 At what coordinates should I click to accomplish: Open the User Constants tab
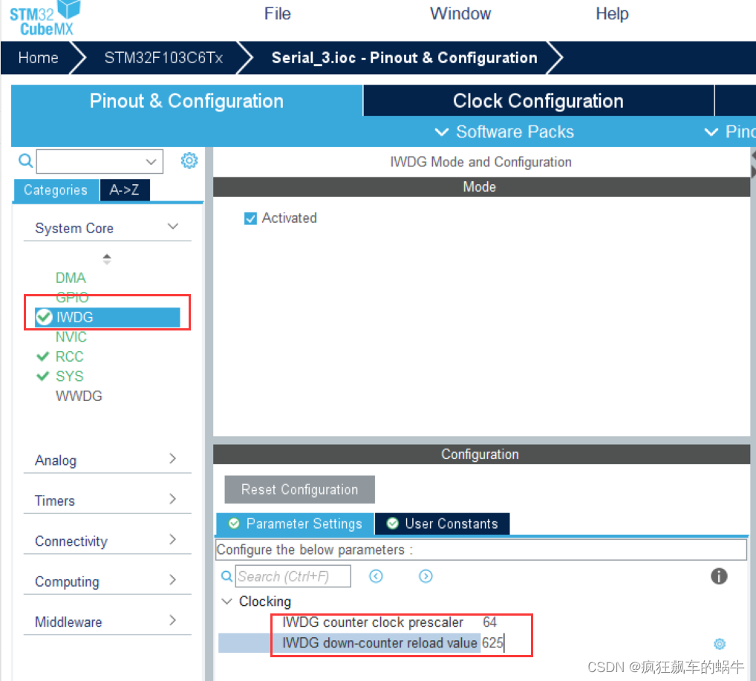[442, 524]
